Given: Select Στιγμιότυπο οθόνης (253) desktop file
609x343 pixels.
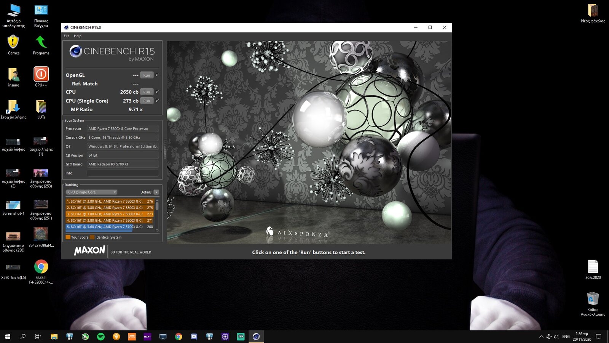Looking at the screenshot, I should tap(41, 178).
